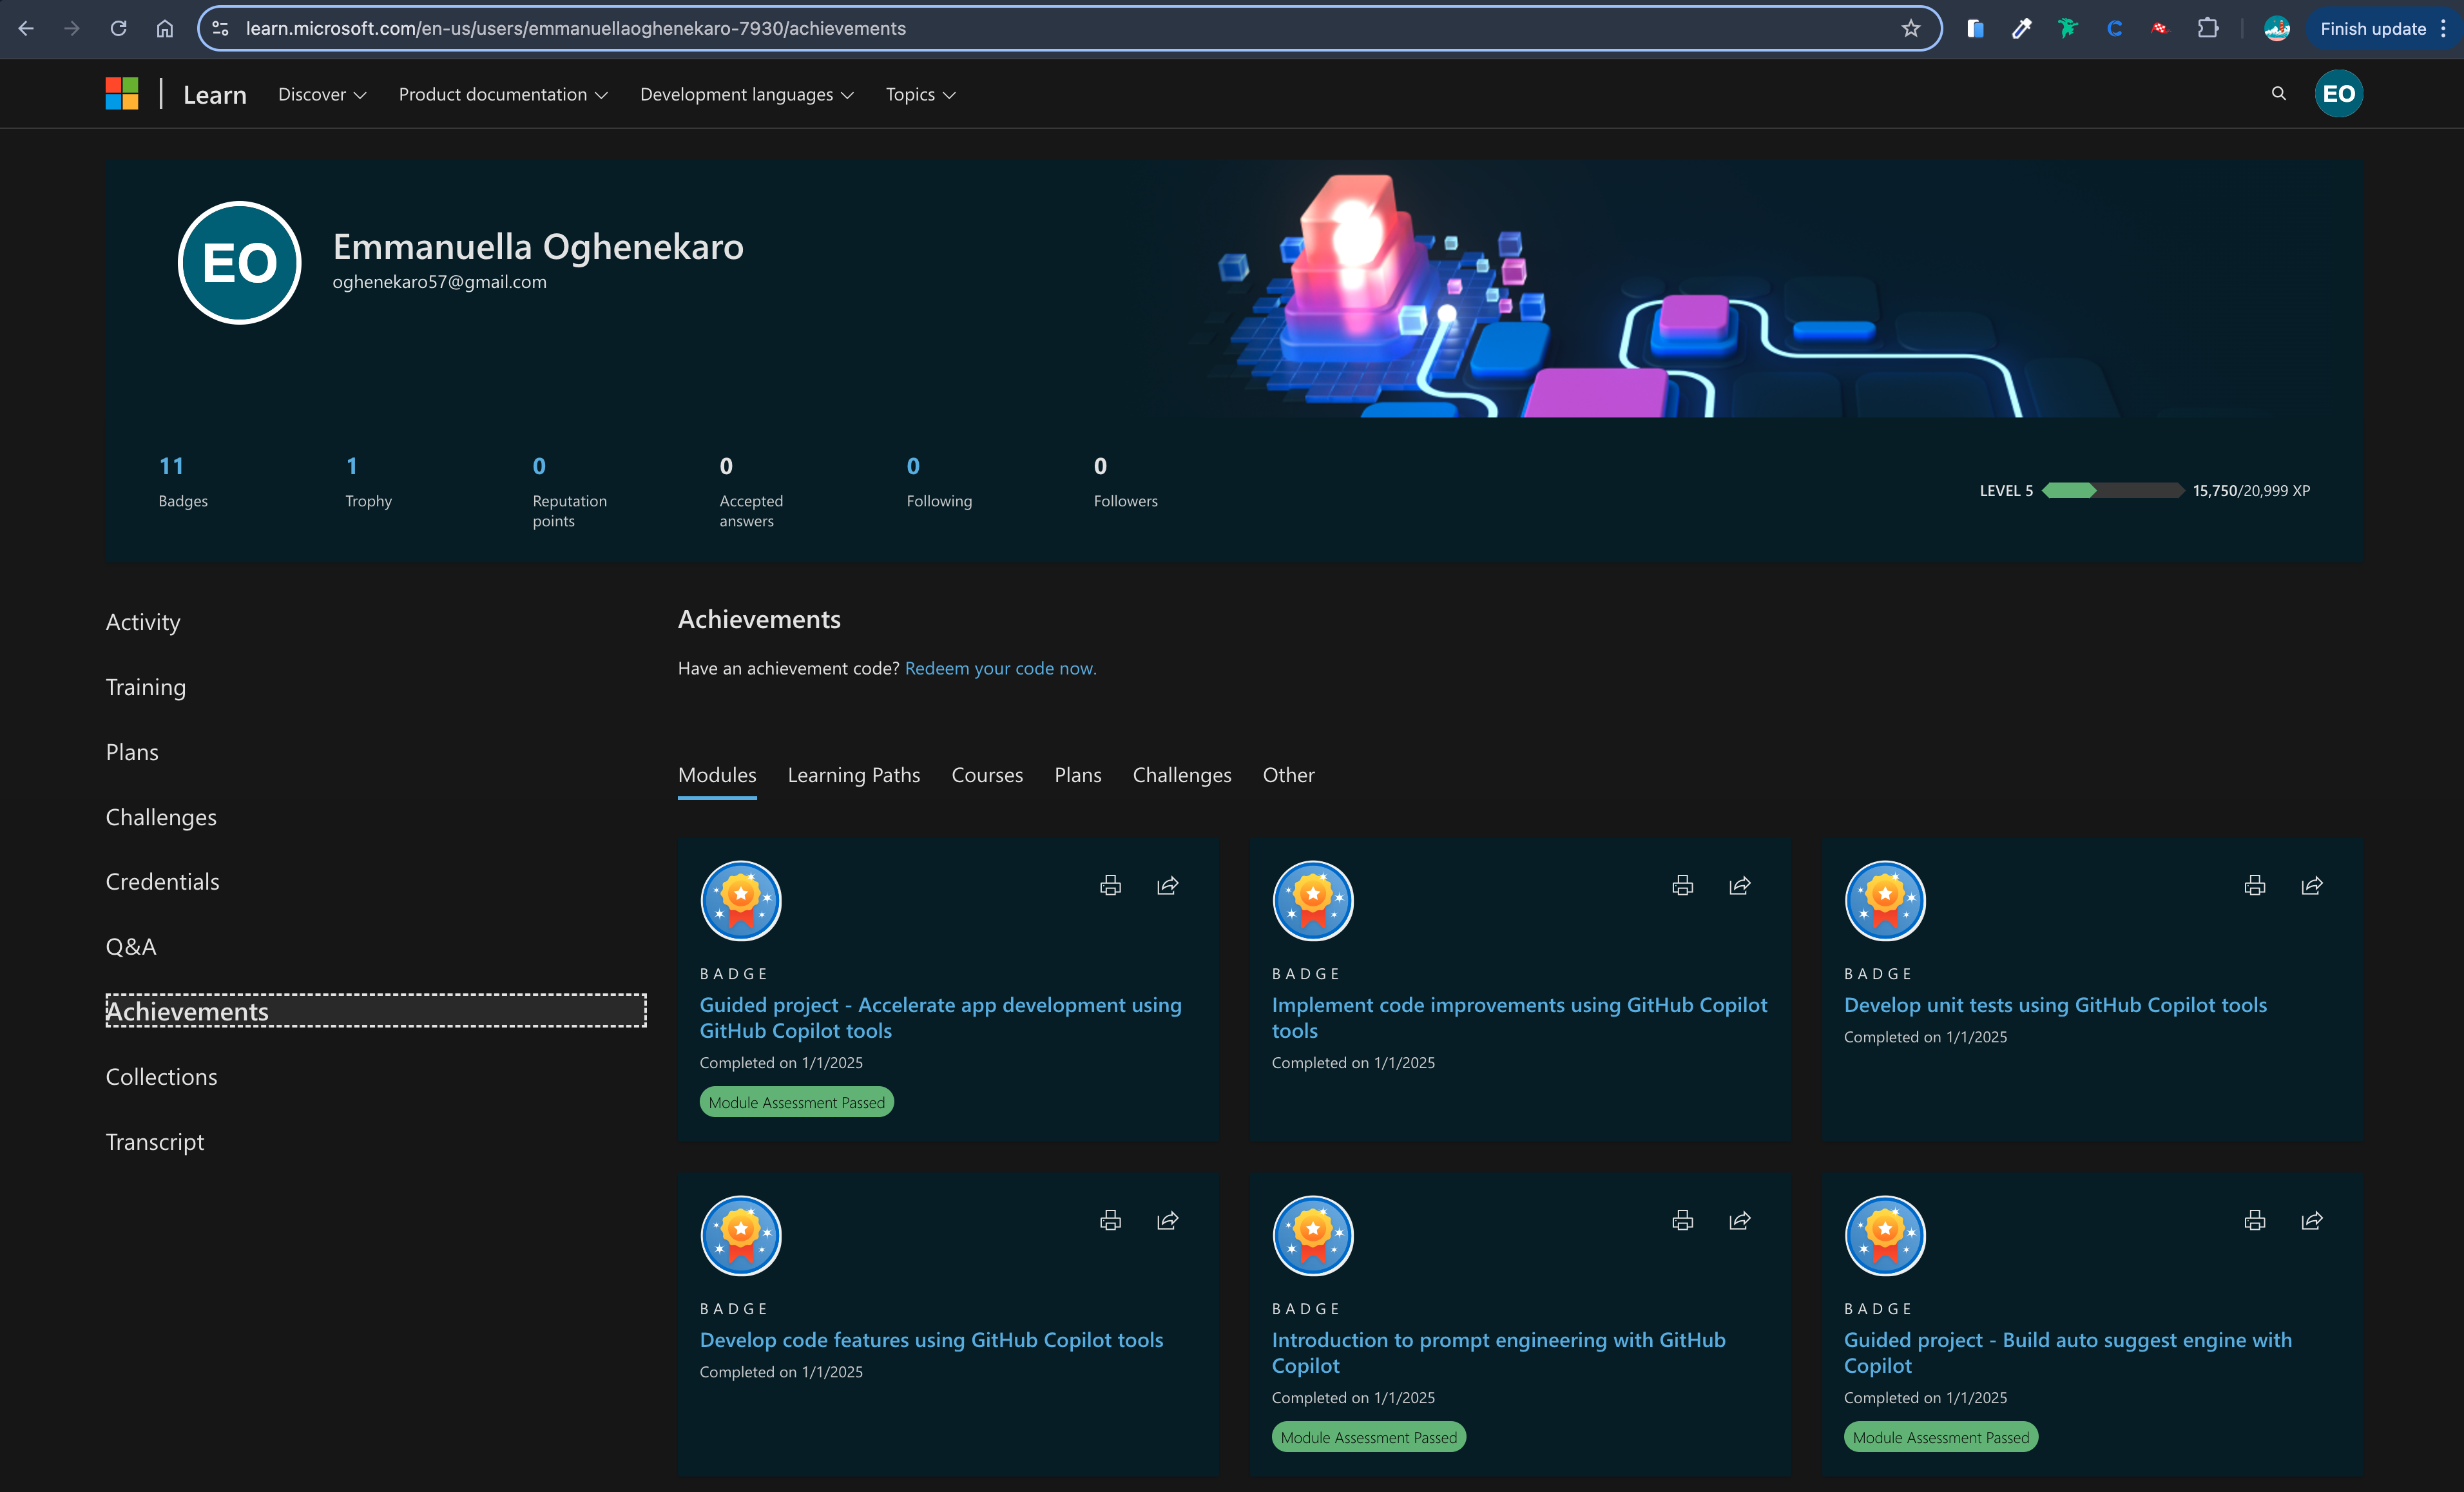The width and height of the screenshot is (2464, 1492).
Task: Share the Guided project Build auto suggest badge
Action: pos(2311,1220)
